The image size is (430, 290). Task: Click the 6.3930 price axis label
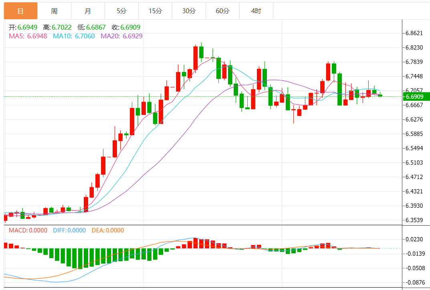(414, 206)
